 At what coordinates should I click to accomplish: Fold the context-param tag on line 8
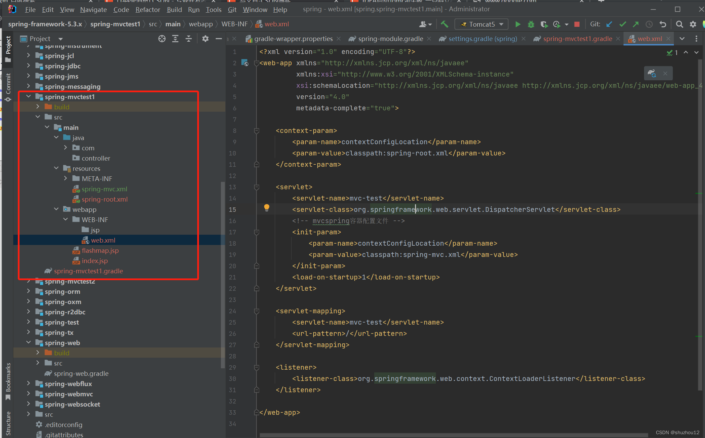(x=256, y=131)
